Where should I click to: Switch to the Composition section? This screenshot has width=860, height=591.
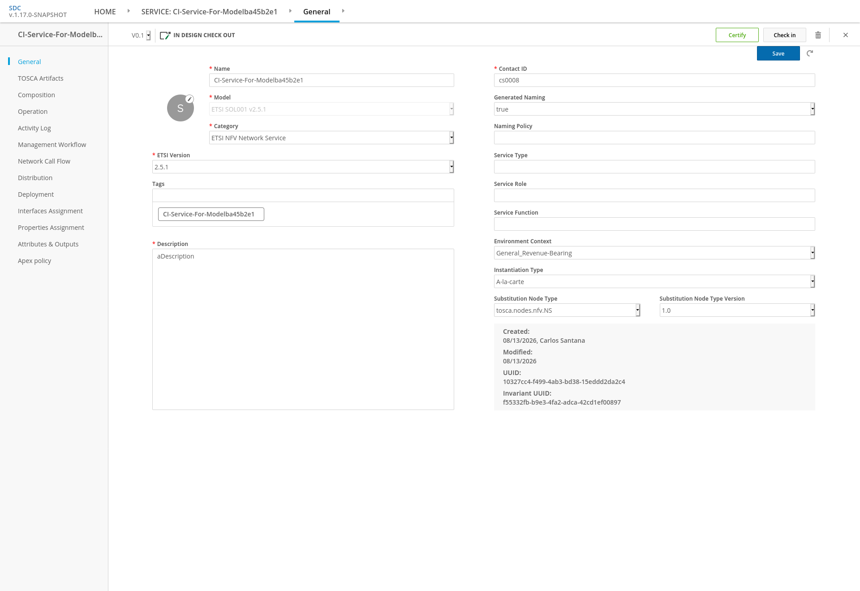click(36, 95)
